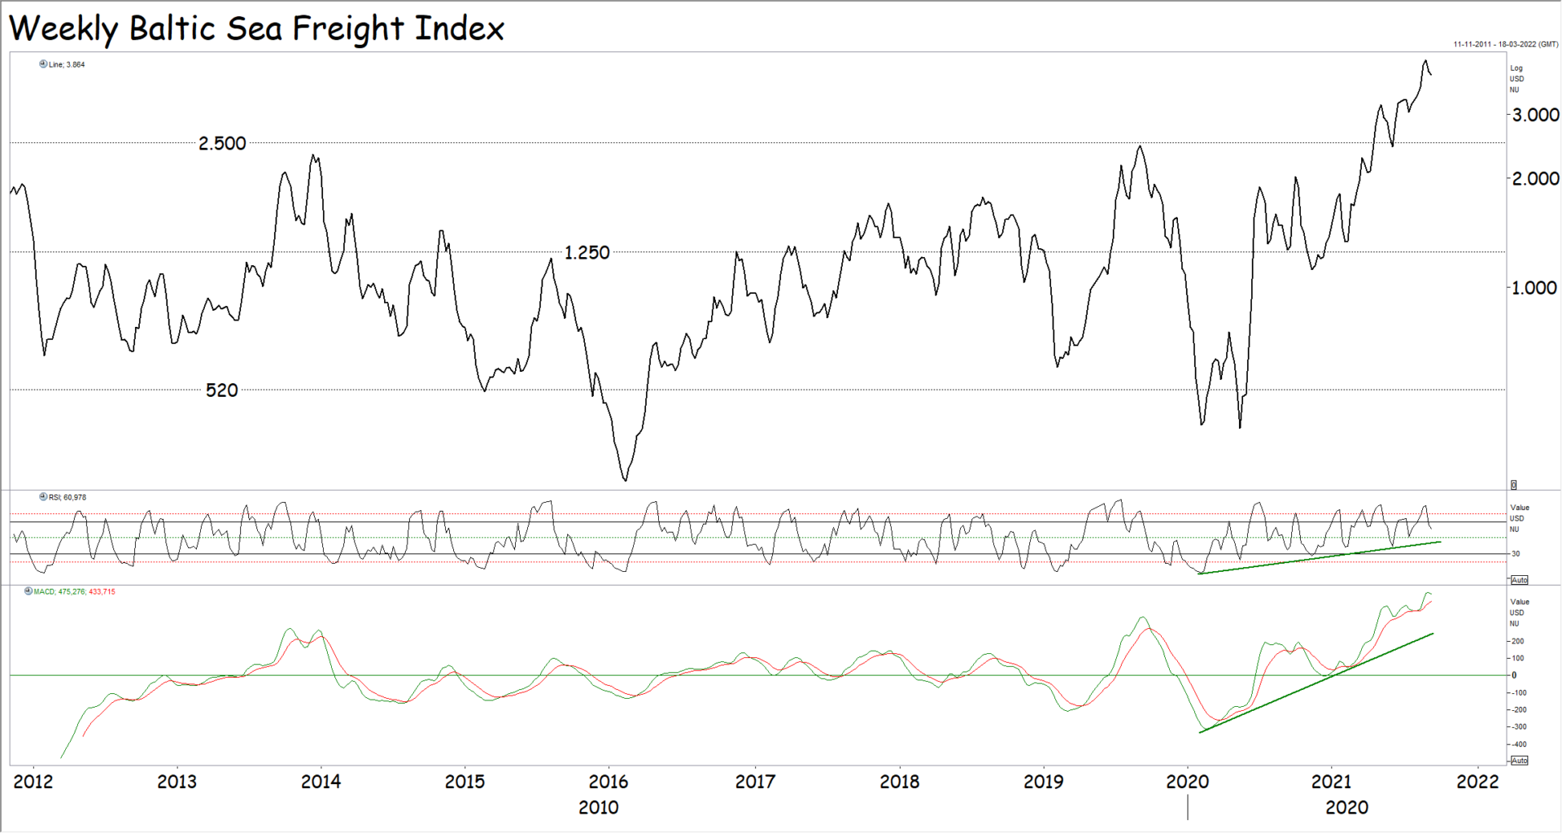
Task: Click the date range 11-11-2011 - 18-03-2022 (GMT)
Action: [1506, 45]
